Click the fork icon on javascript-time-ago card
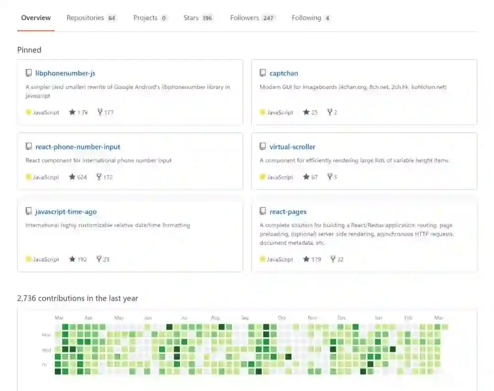This screenshot has width=494, height=391. click(x=99, y=259)
